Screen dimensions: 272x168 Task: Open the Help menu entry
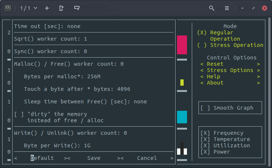point(213,76)
